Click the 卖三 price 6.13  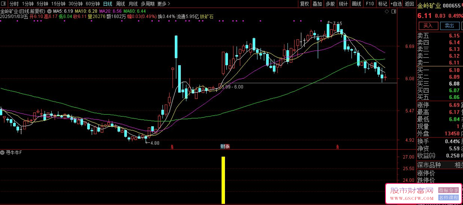coord(454,49)
